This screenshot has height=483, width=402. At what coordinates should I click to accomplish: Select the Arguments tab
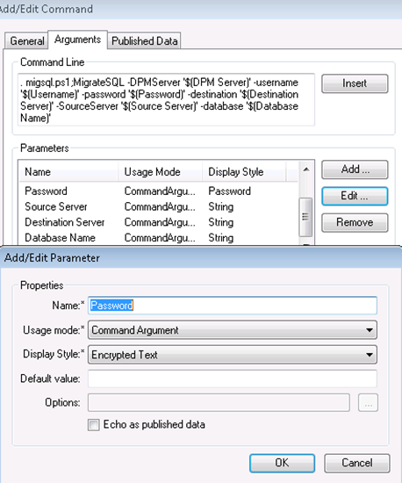point(77,40)
